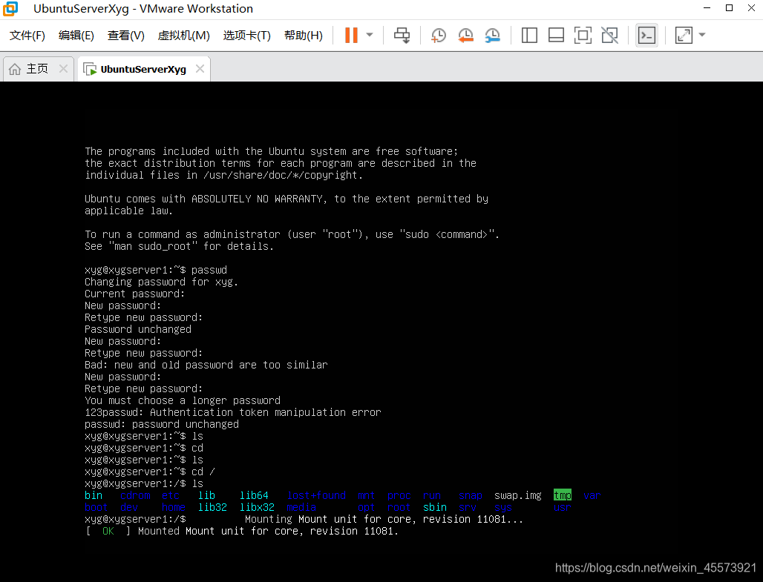Click the 'You must choose a longer password' line
This screenshot has height=582, width=763.
click(183, 400)
